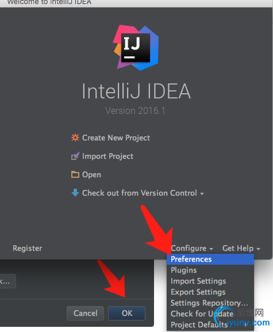Expand Project Defaults submenu
273x332 pixels.
[210, 325]
